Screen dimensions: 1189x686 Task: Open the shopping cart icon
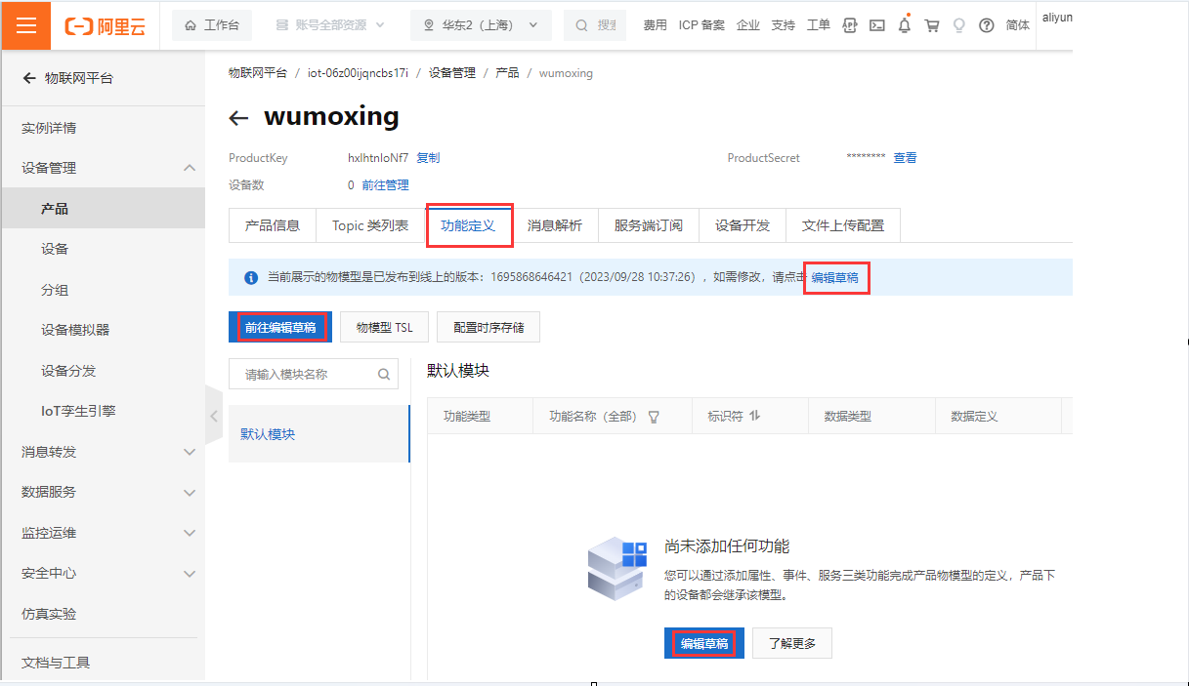point(932,25)
